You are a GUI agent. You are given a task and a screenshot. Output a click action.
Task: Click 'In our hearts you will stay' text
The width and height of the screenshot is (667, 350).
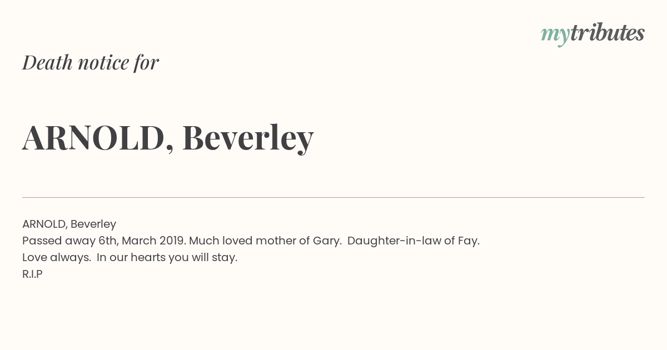click(167, 257)
